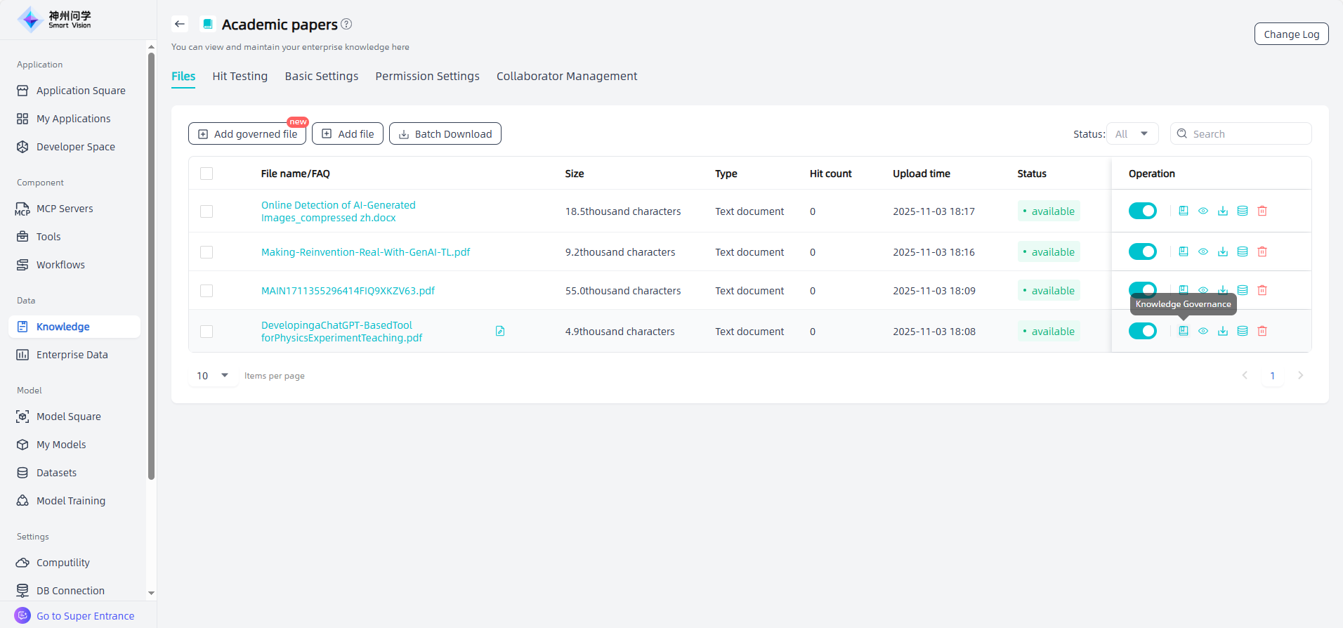
Task: Download the Online Detection docx file
Action: [1223, 211]
